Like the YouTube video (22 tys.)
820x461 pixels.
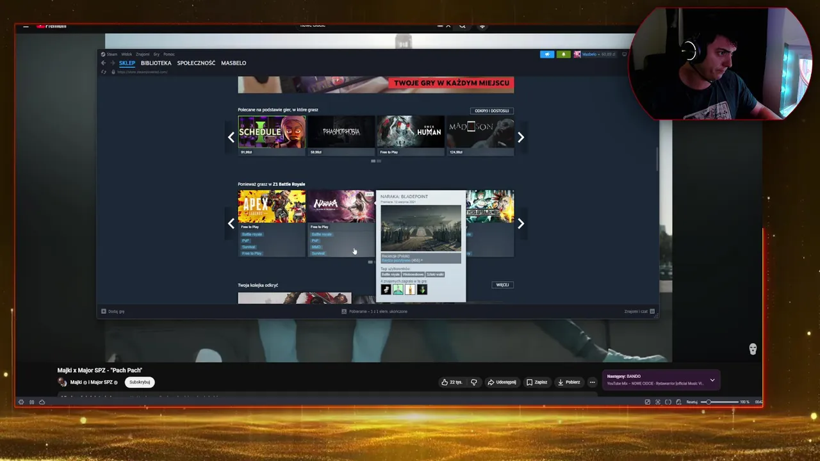tap(452, 382)
